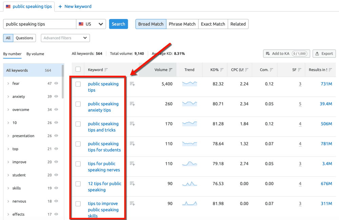Viewport: 339px width, 220px height.
Task: Open the Advanced filters dropdown
Action: tap(65, 38)
